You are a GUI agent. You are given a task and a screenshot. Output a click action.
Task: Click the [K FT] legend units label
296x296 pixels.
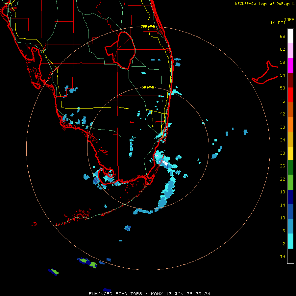coord(278,23)
